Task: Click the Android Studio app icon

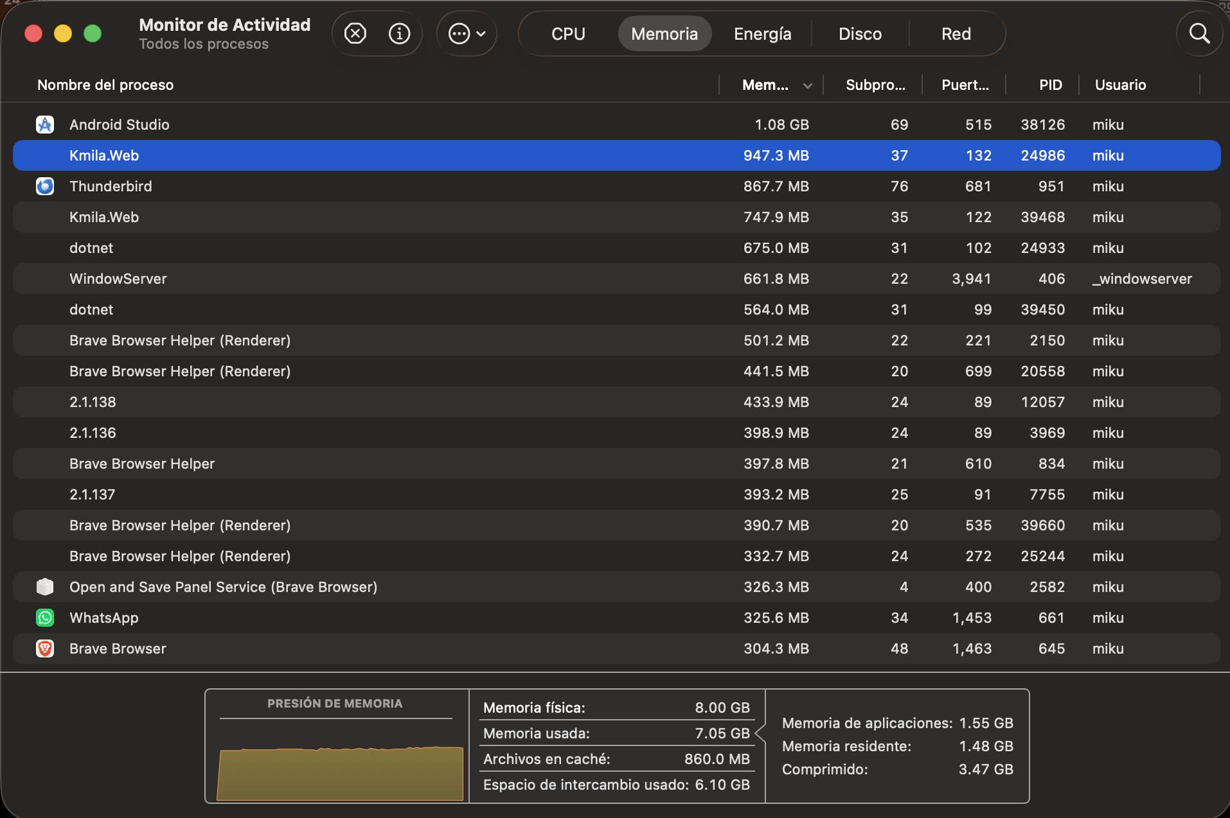Action: (x=45, y=125)
